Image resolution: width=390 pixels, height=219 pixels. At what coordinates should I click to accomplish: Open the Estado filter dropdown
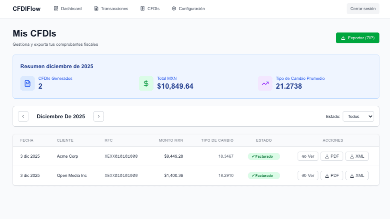point(358,116)
